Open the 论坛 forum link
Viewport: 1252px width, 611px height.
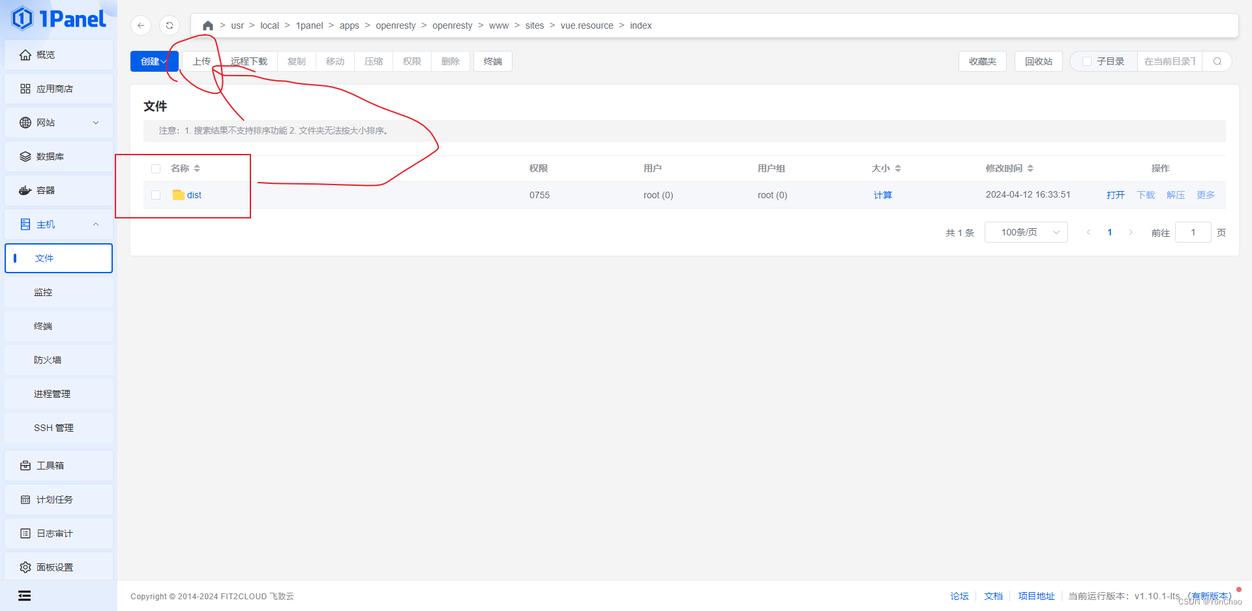pyautogui.click(x=959, y=596)
